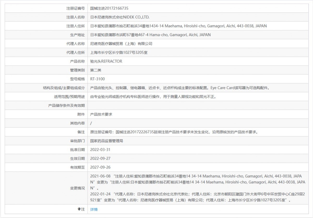Select the product name 验光头REFRACTOR
313x218 pixels.
(x=106, y=61)
